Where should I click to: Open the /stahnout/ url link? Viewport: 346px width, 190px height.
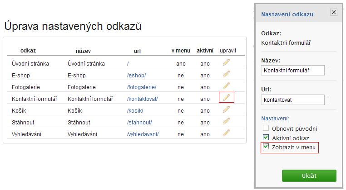point(139,123)
